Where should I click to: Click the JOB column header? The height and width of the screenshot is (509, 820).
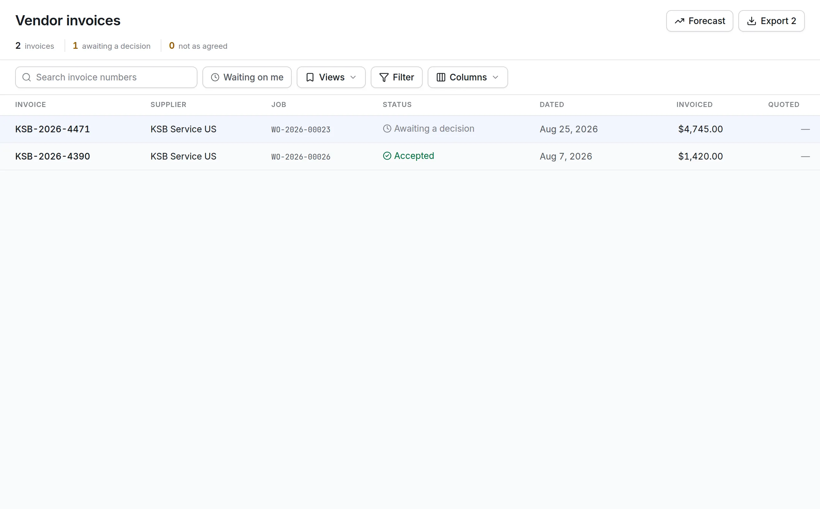[278, 104]
